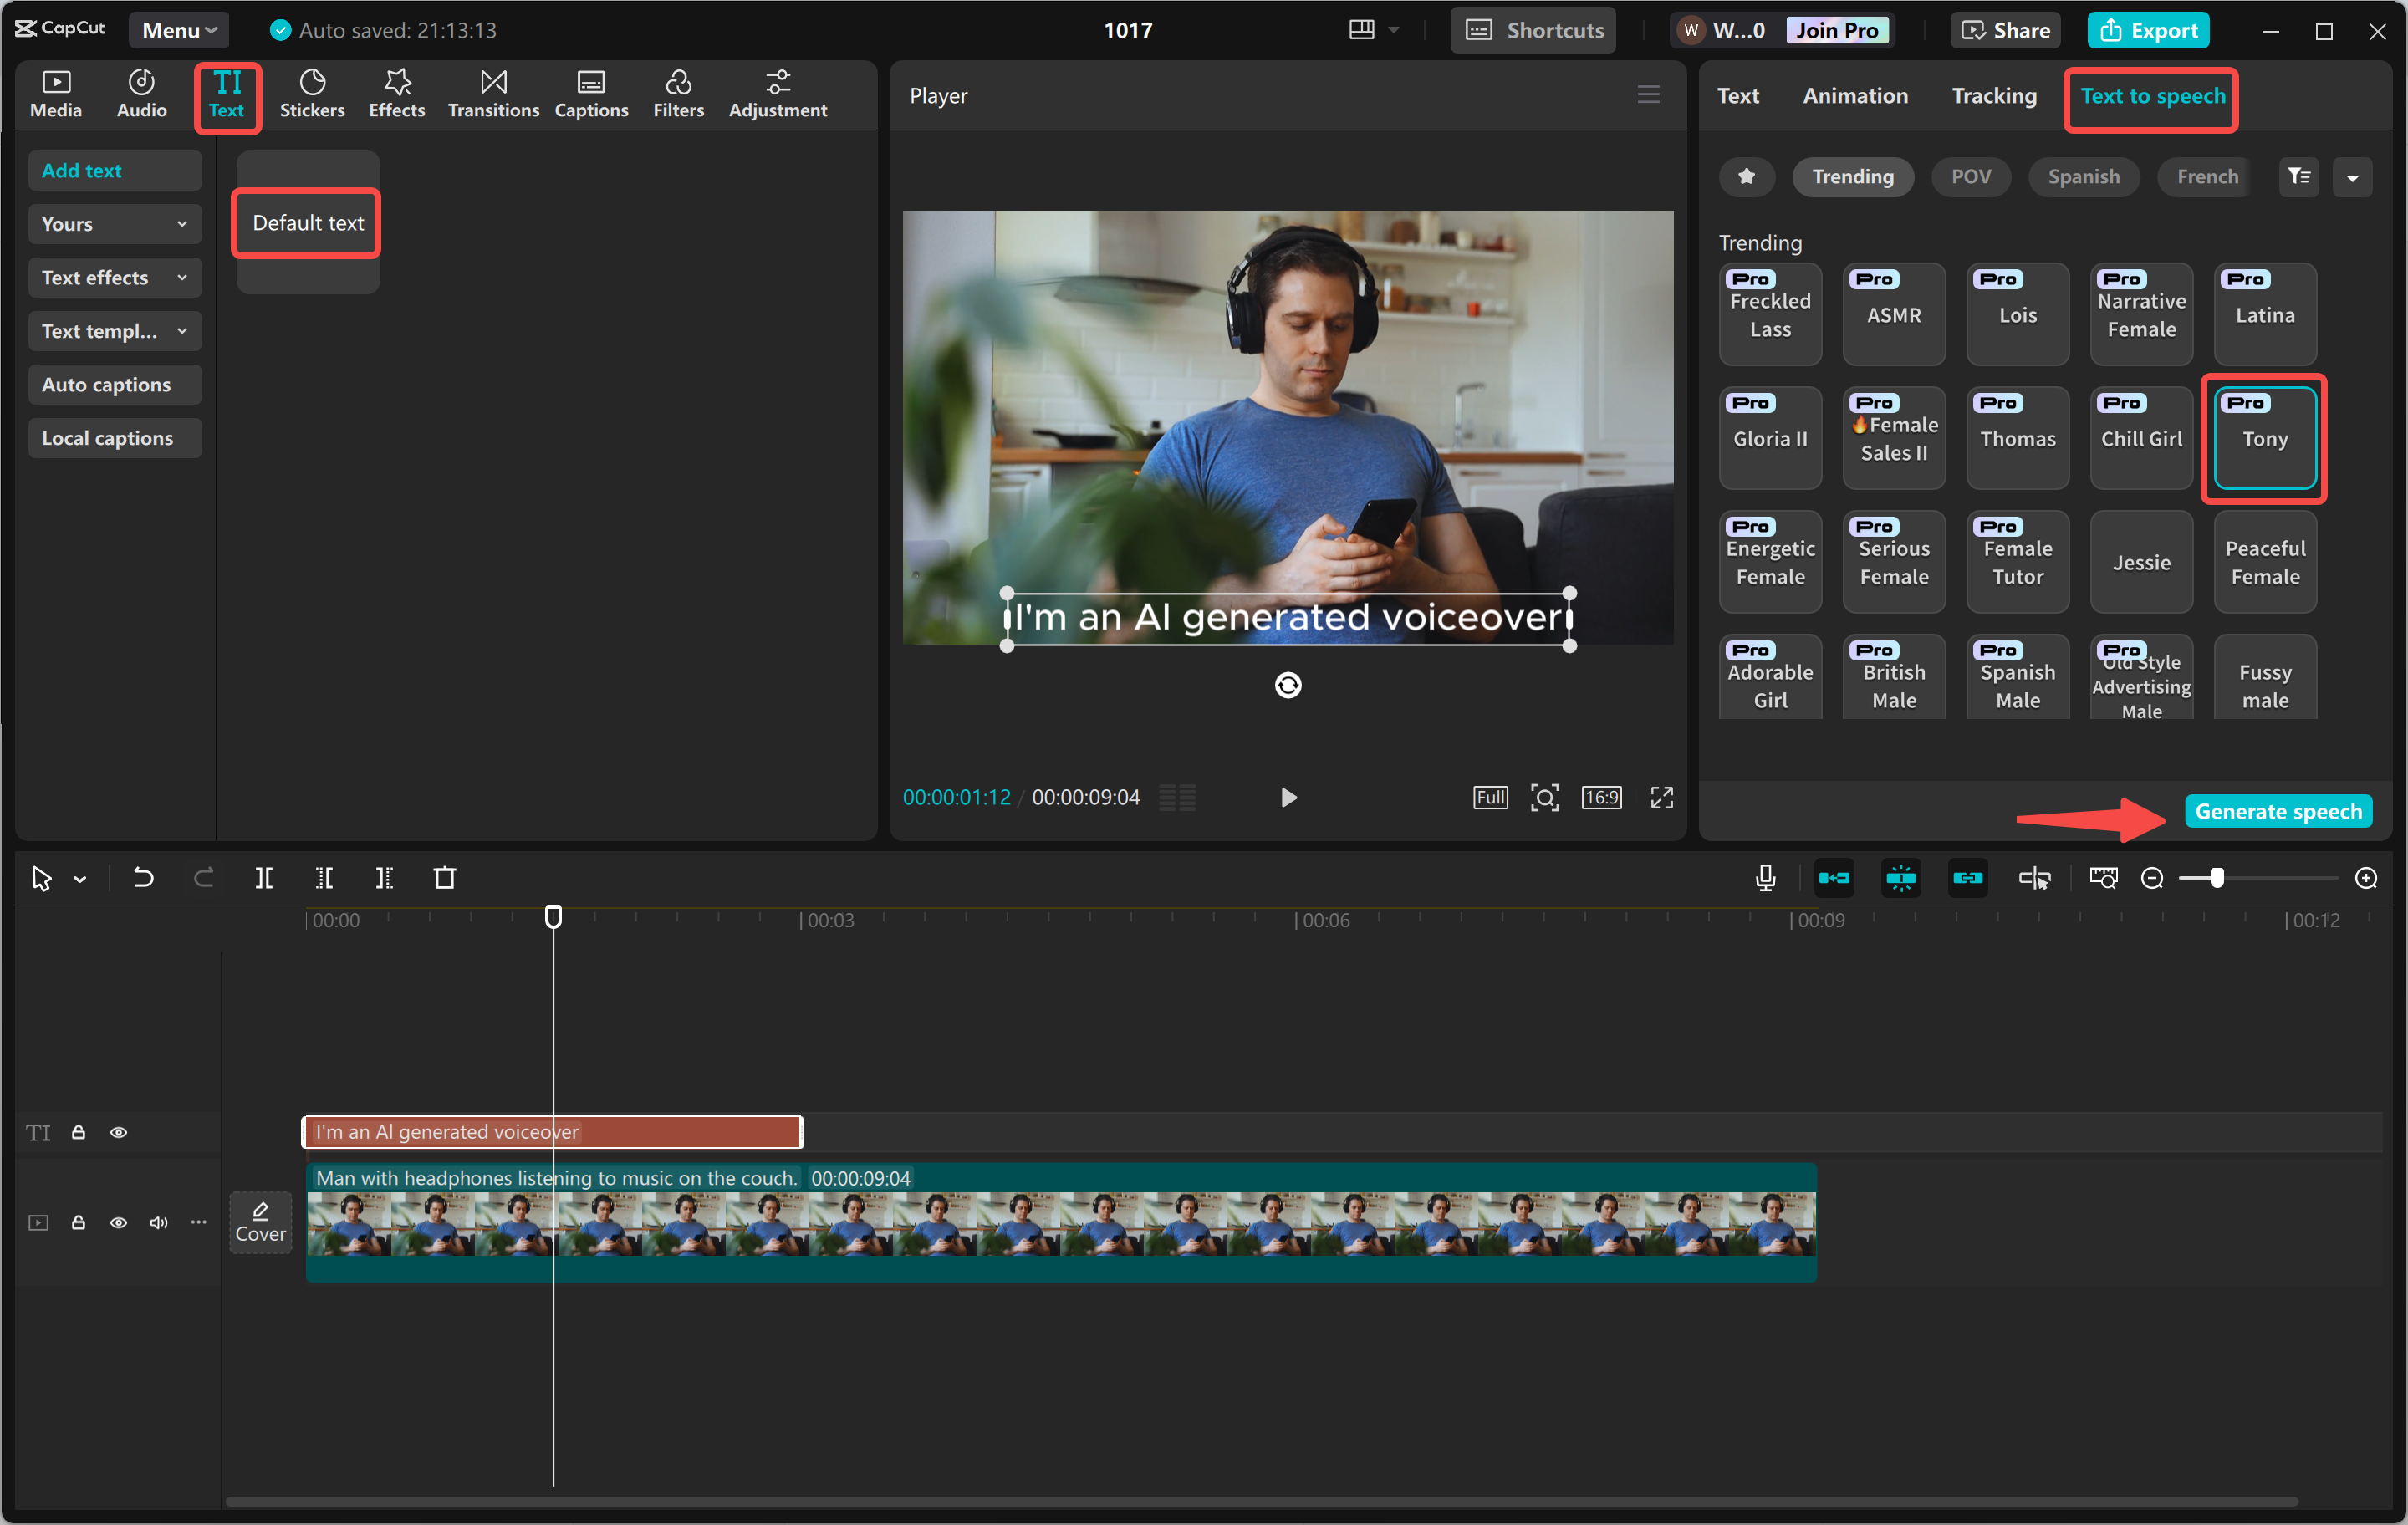
Task: Click Join Pro button
Action: tap(1836, 30)
